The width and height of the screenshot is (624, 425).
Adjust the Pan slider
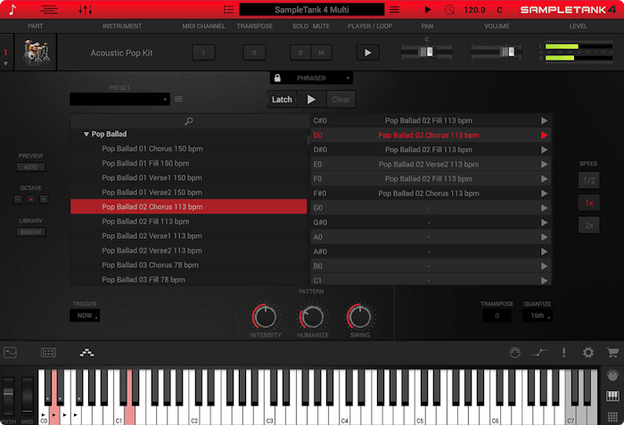[427, 52]
